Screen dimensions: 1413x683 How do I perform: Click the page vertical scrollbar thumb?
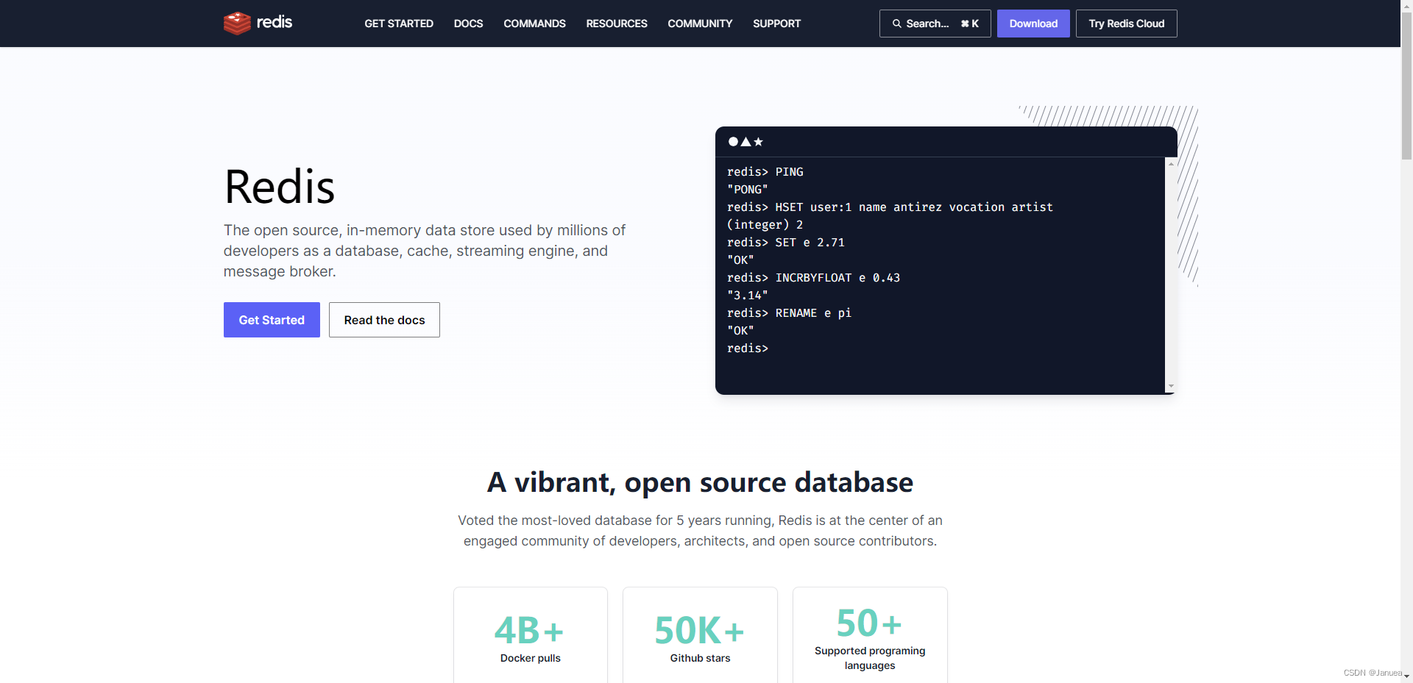pos(1406,85)
